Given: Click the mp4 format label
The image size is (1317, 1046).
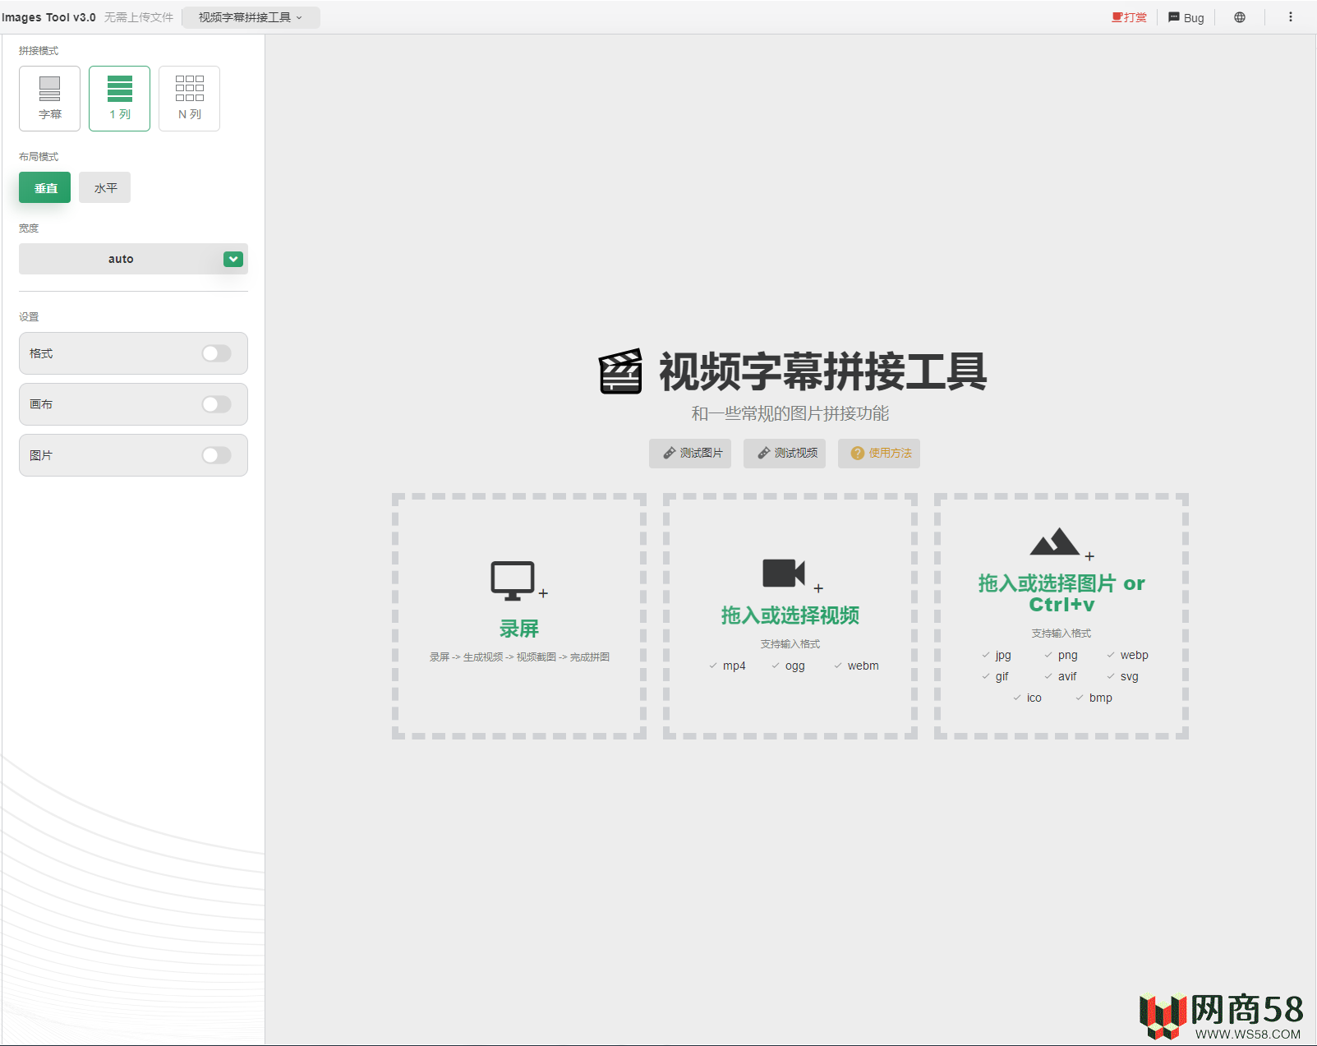Looking at the screenshot, I should (734, 666).
